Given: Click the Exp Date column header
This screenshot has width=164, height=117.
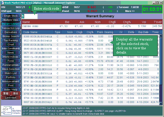Looking at the screenshot, I should click(x=142, y=32).
